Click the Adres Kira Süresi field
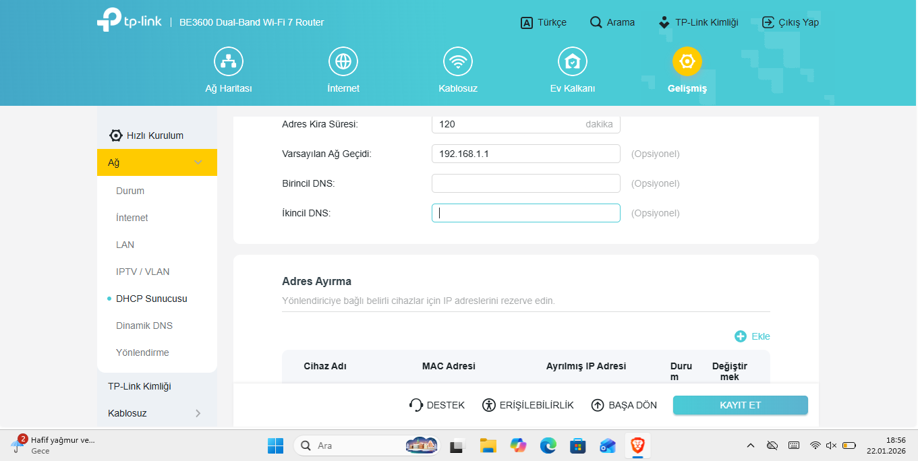The height and width of the screenshot is (461, 918). point(526,124)
